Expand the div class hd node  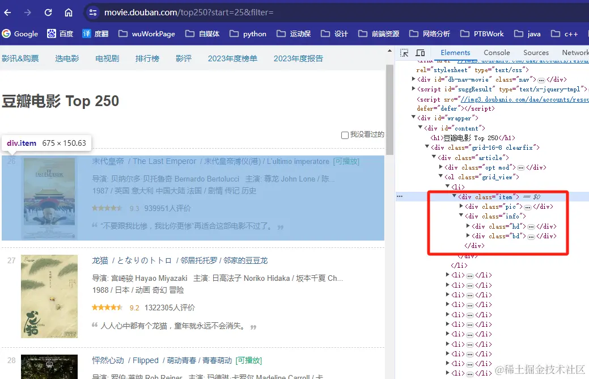point(468,226)
